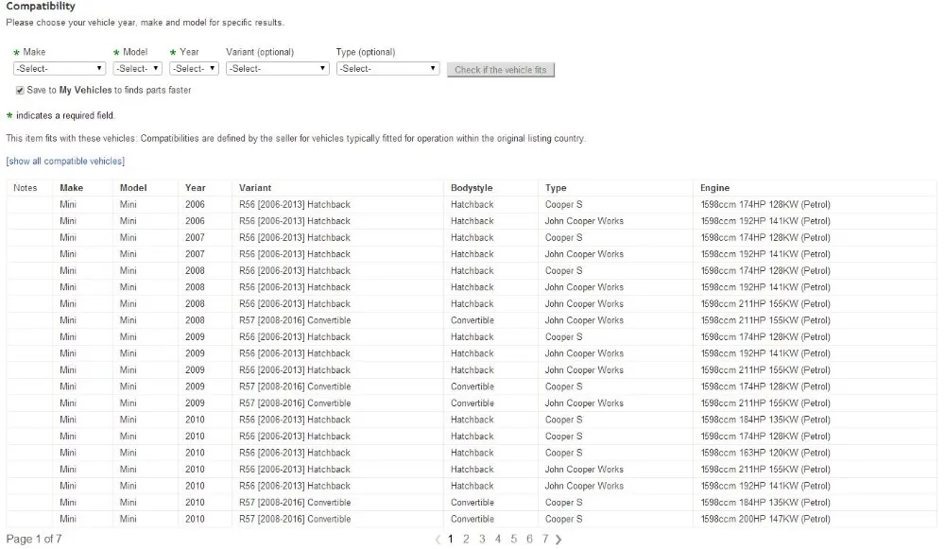Click the Engine column header

tap(714, 188)
